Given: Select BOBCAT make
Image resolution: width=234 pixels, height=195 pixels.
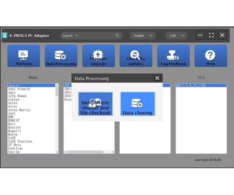Looking at the screenshot, I should 31,121.
